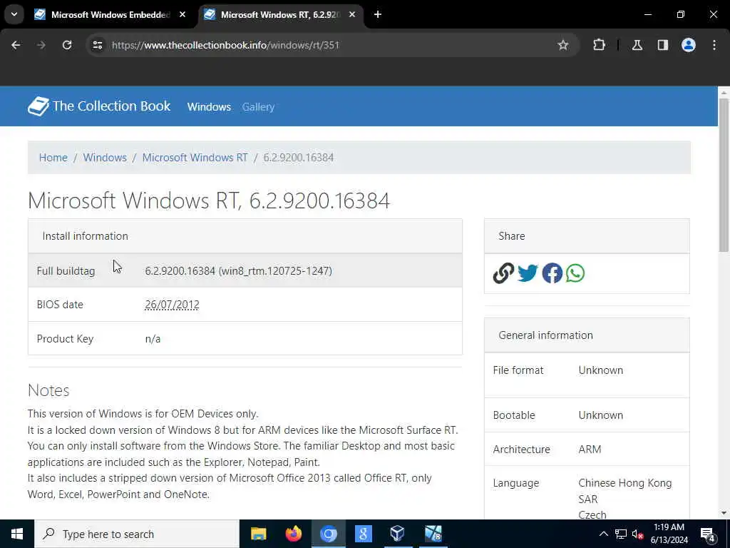
Task: Open the notification center icon
Action: (708, 534)
